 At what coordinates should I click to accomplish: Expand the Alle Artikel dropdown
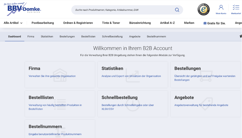pos(13,23)
